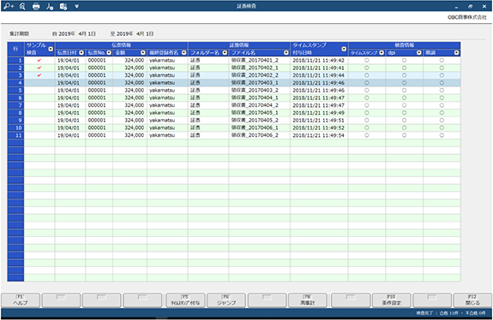The height and width of the screenshot is (320, 493).
Task: Open print preview via the page magnifier icon
Action: (x=22, y=6)
